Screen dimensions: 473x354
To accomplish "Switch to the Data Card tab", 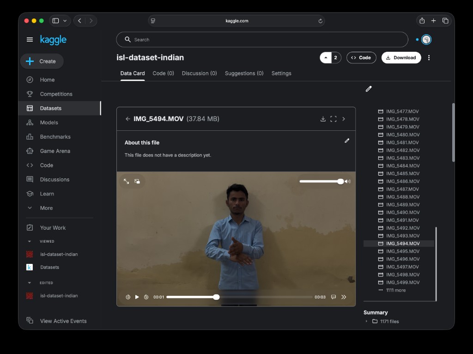I will click(133, 73).
